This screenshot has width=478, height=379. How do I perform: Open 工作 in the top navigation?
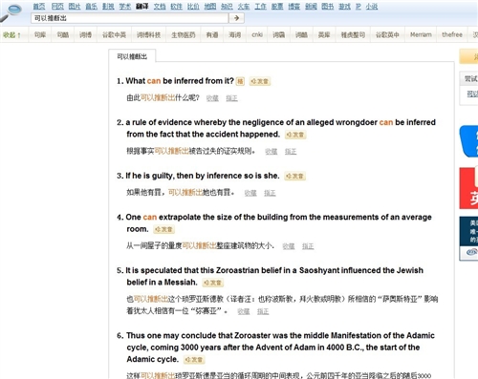click(x=260, y=7)
